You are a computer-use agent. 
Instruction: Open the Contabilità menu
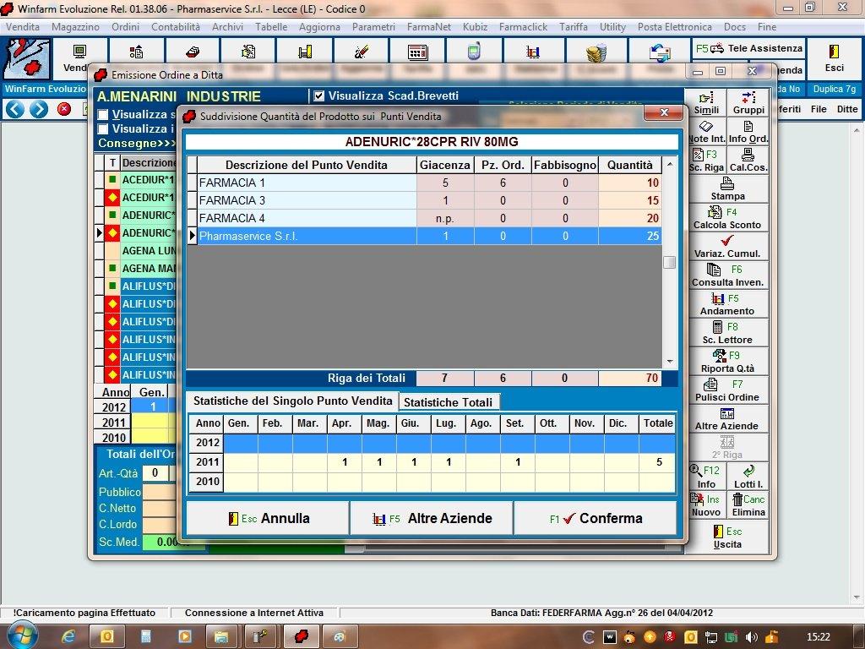point(176,27)
